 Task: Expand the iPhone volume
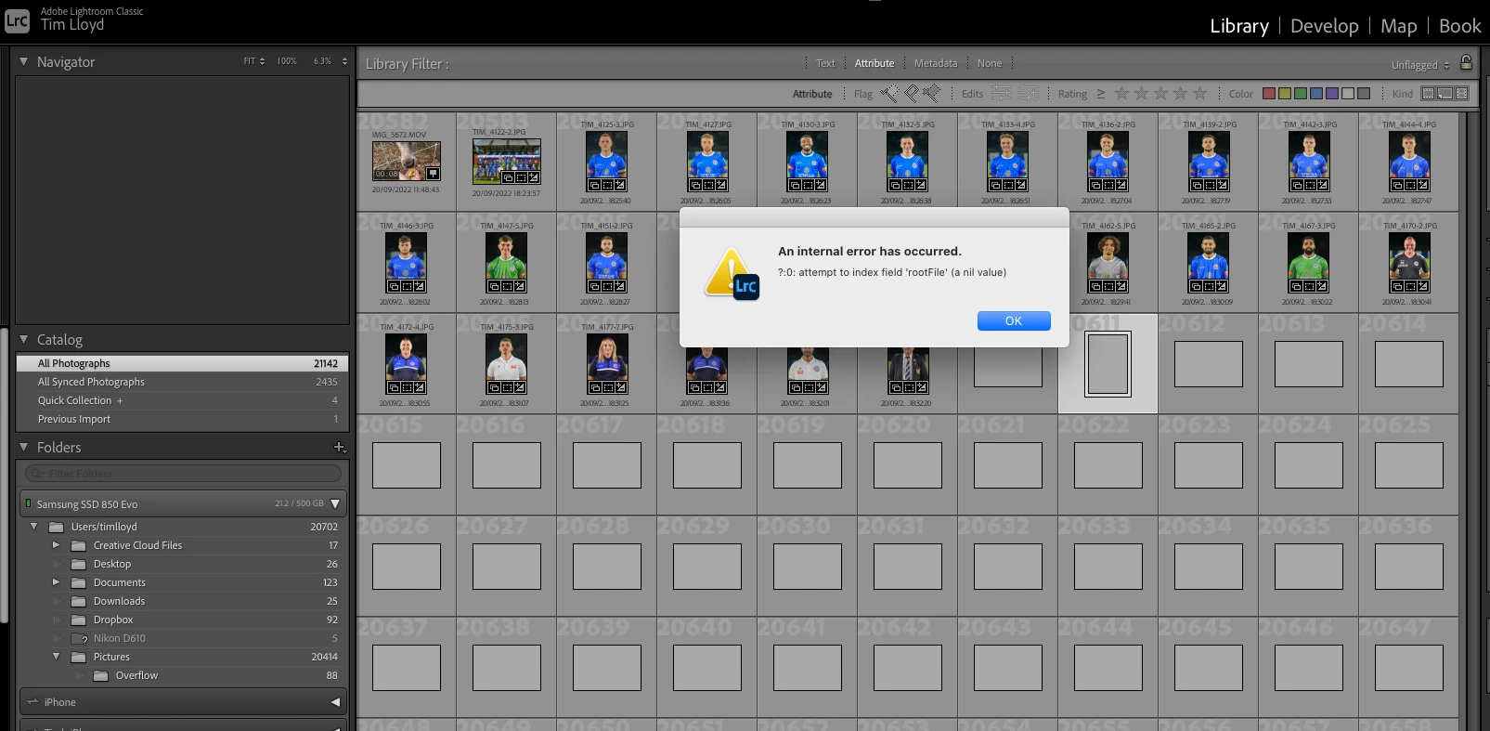tap(335, 702)
